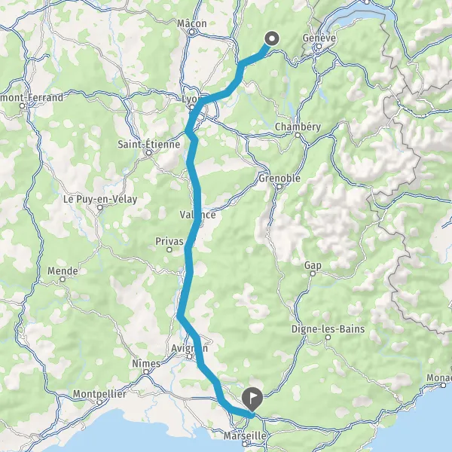Select the Avignon city label
Screen dimensions: 452x452
point(189,348)
